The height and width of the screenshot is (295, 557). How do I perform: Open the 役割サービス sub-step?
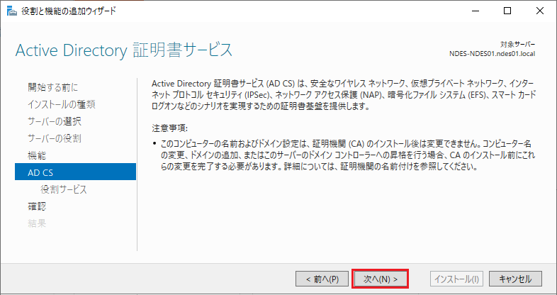[x=64, y=189]
